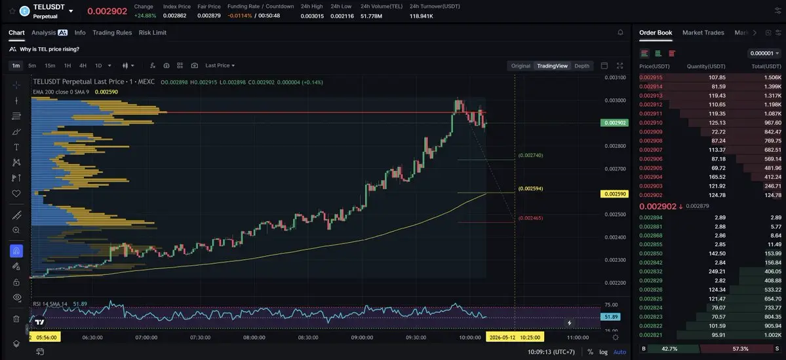Select the ruler measure tool
Image resolution: width=786 pixels, height=360 pixels.
coord(16,215)
